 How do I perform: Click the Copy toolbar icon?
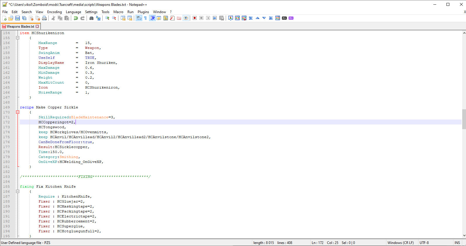60,18
